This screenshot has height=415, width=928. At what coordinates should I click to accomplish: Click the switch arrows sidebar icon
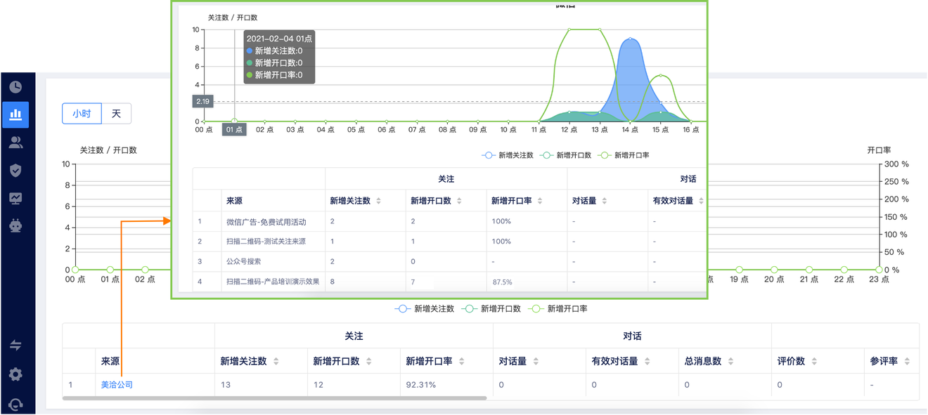point(15,345)
